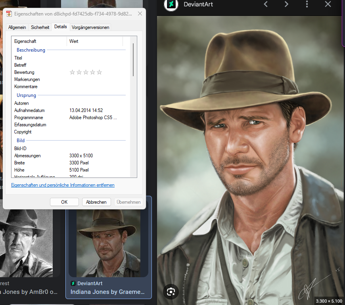Click the Titel property row
The image size is (345, 305).
70,58
